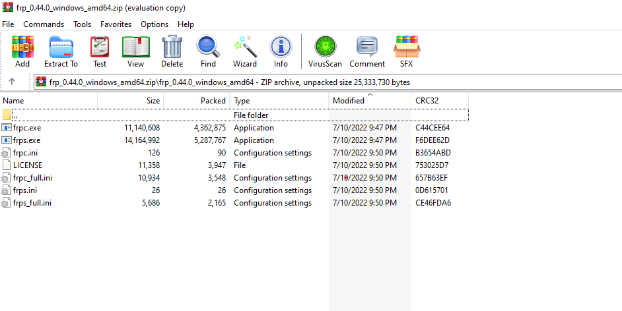Click the packed value 5,287,767
The width and height of the screenshot is (622, 311).
210,140
